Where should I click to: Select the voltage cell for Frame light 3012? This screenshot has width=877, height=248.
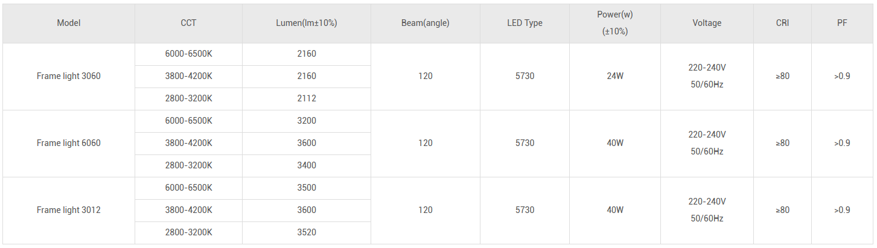point(707,210)
